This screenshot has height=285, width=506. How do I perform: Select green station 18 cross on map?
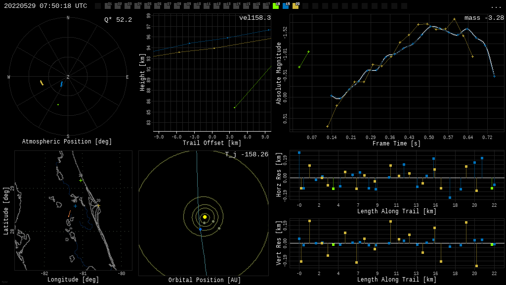(81, 180)
